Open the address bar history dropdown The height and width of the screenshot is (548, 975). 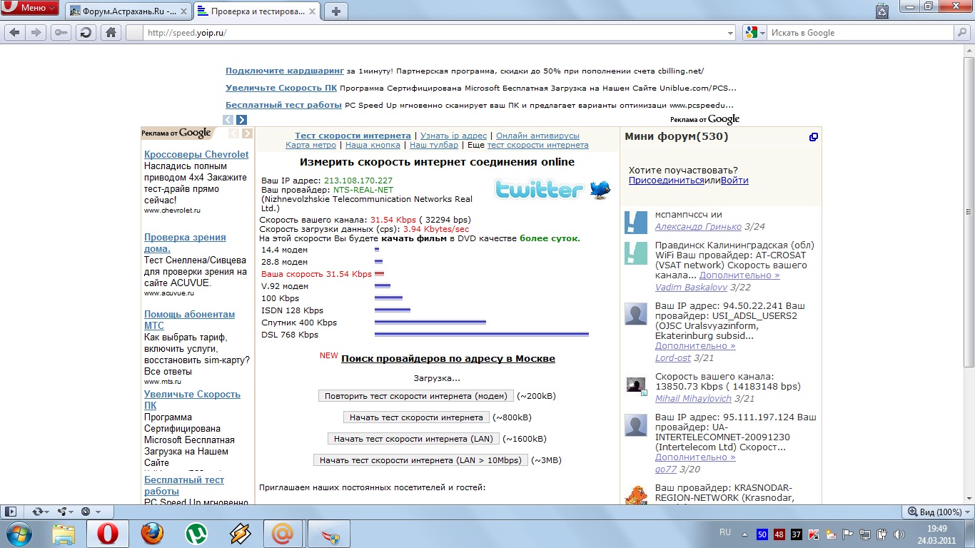point(729,33)
